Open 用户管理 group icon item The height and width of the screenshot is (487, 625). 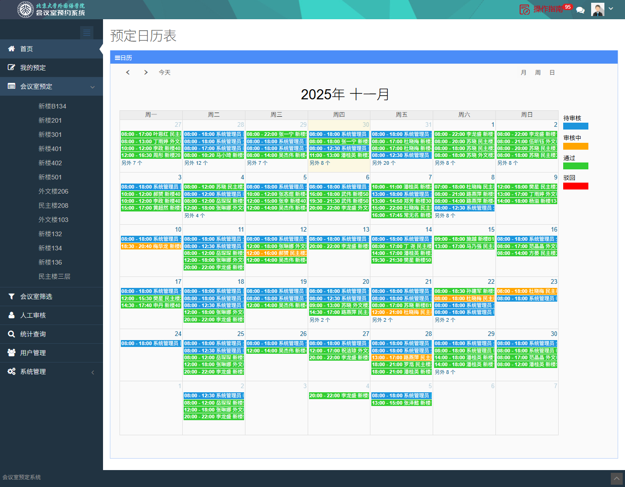(11, 353)
